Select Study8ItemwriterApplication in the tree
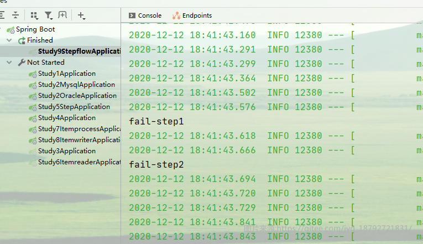The width and height of the screenshot is (423, 244). (79, 140)
